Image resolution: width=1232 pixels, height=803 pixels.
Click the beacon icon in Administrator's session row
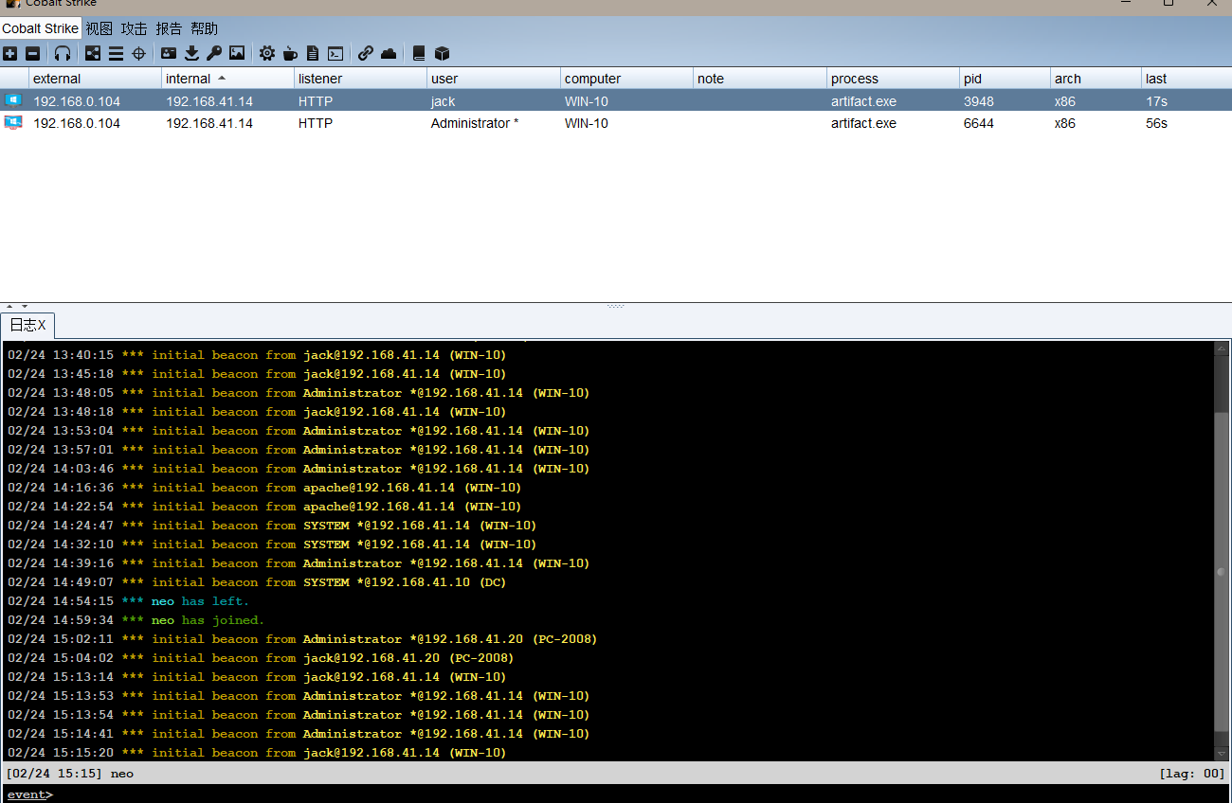tap(13, 122)
